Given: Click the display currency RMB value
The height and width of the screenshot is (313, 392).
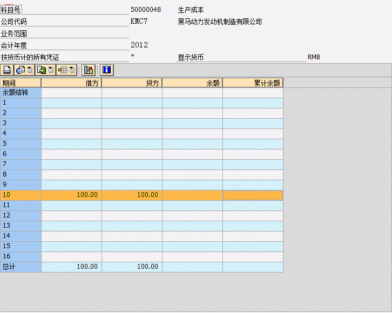Looking at the screenshot, I should 314,57.
